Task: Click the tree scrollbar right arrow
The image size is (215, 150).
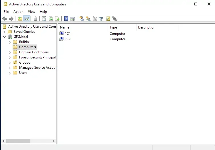Action: pyautogui.click(x=54, y=141)
